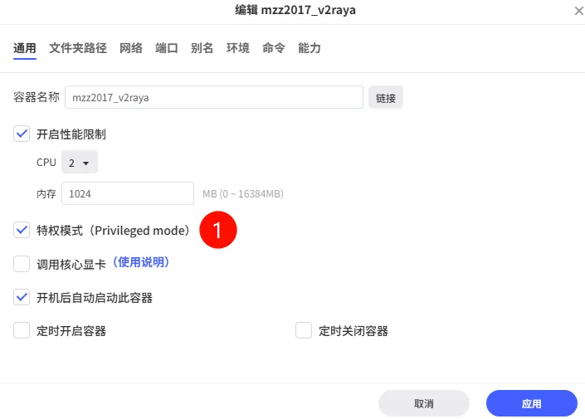Disable 开机后自动启动此容器 checkbox
The width and height of the screenshot is (585, 419).
[x=22, y=297]
